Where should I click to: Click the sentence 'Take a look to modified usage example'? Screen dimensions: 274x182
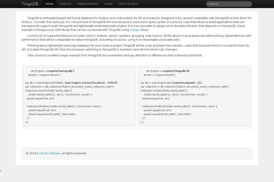115,56
